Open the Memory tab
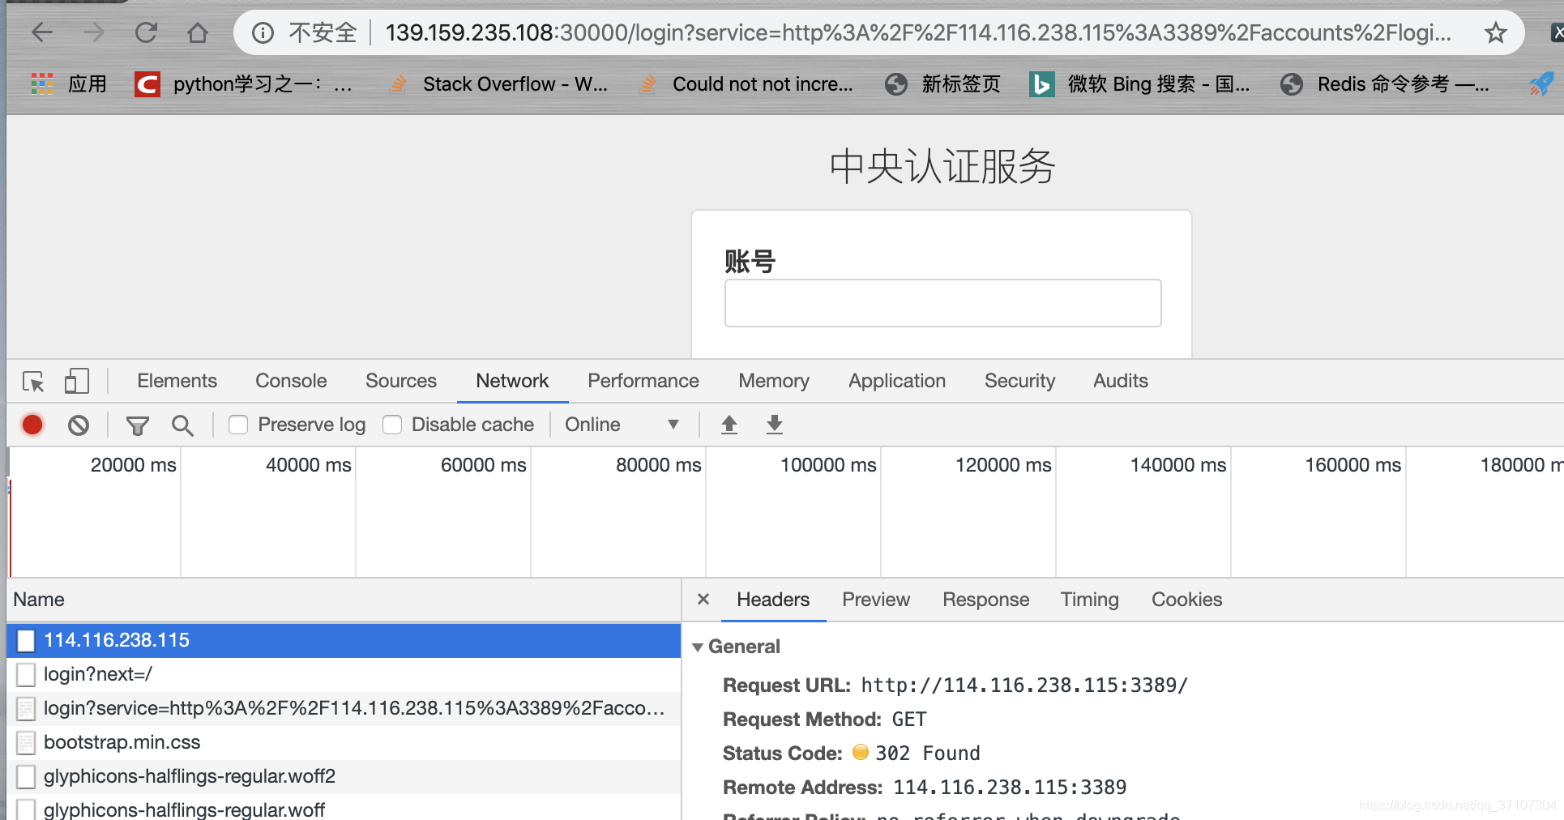Image resolution: width=1564 pixels, height=820 pixels. tap(774, 381)
